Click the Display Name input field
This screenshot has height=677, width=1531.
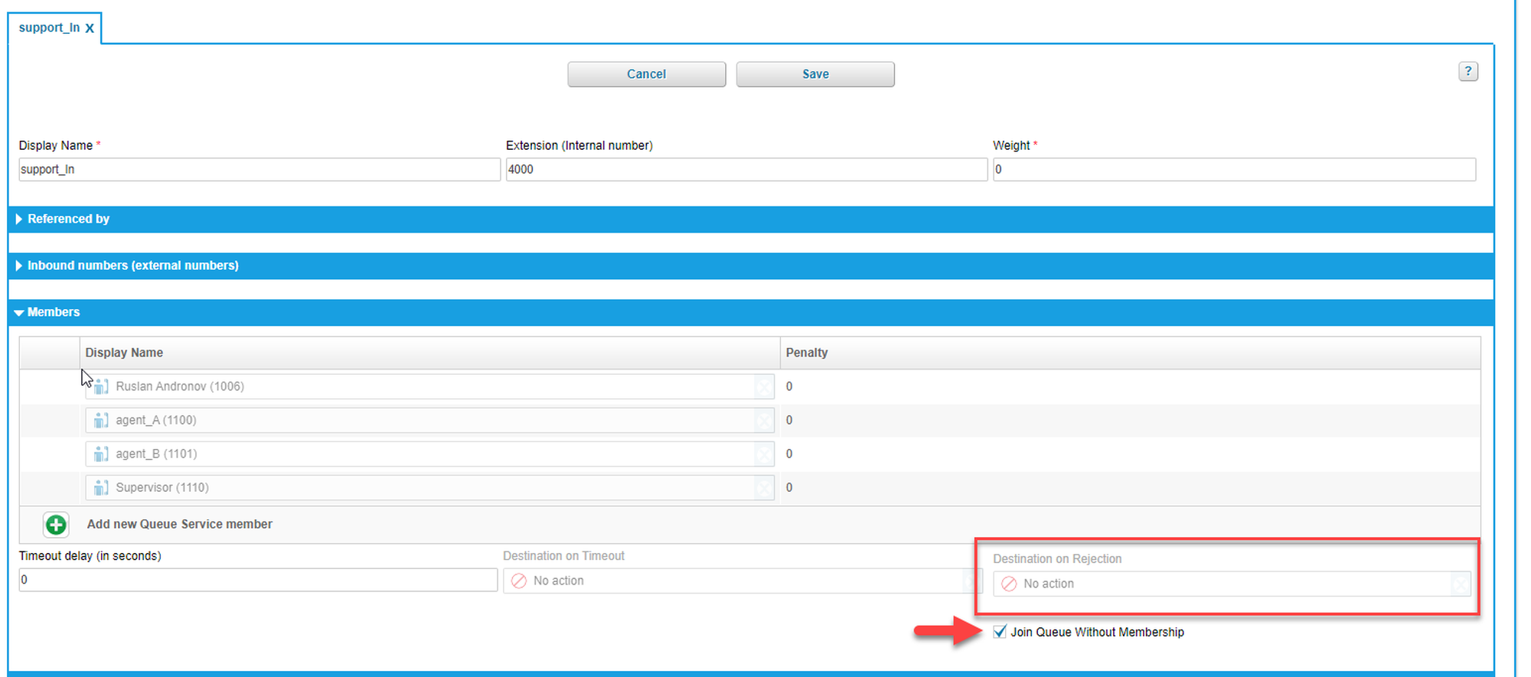click(x=259, y=170)
